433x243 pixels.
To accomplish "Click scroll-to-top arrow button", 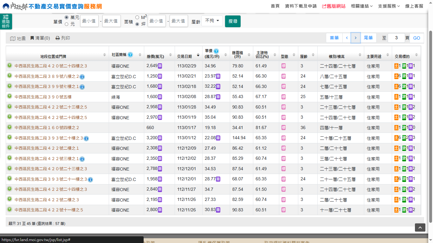I will coord(420,227).
